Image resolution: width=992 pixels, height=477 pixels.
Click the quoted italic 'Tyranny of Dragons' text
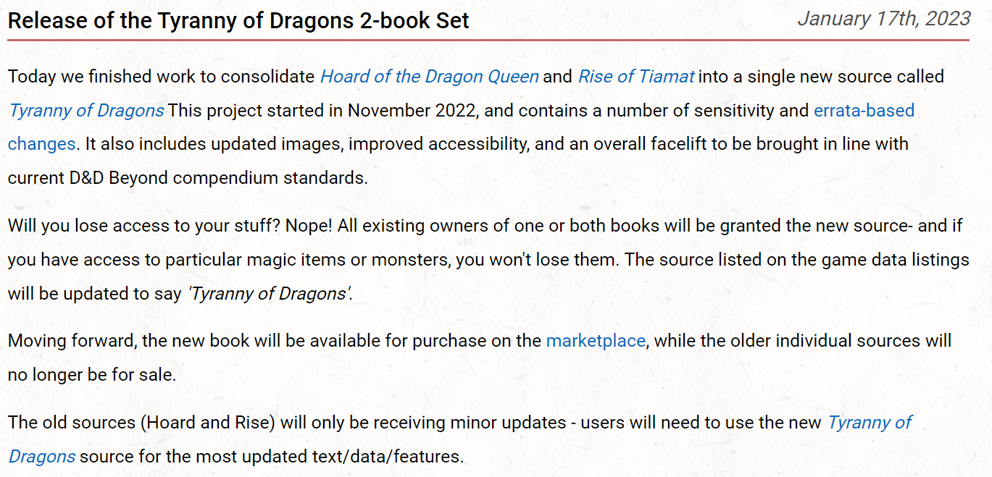[270, 295]
